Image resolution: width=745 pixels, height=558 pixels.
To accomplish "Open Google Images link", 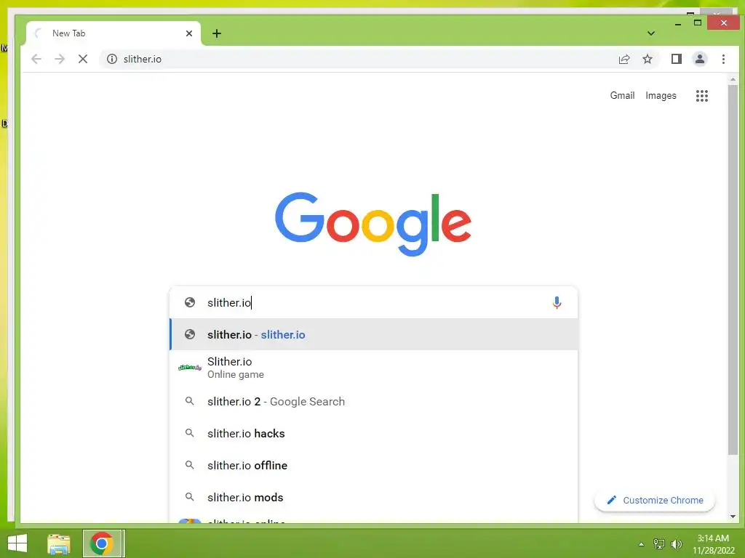I will pyautogui.click(x=661, y=95).
